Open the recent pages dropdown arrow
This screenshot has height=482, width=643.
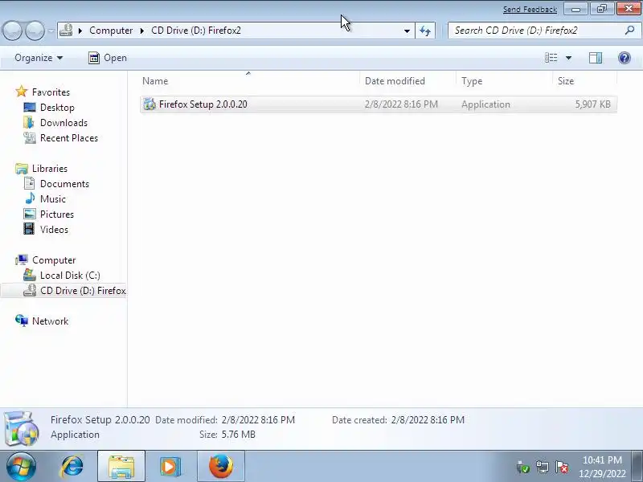(x=51, y=31)
